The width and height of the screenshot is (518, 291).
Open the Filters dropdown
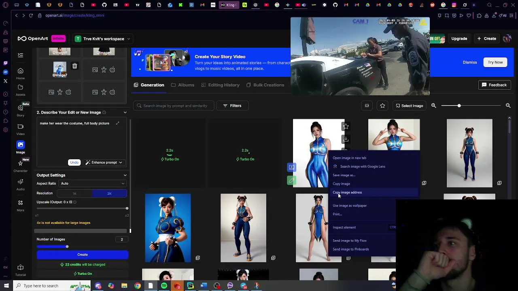pos(232,105)
